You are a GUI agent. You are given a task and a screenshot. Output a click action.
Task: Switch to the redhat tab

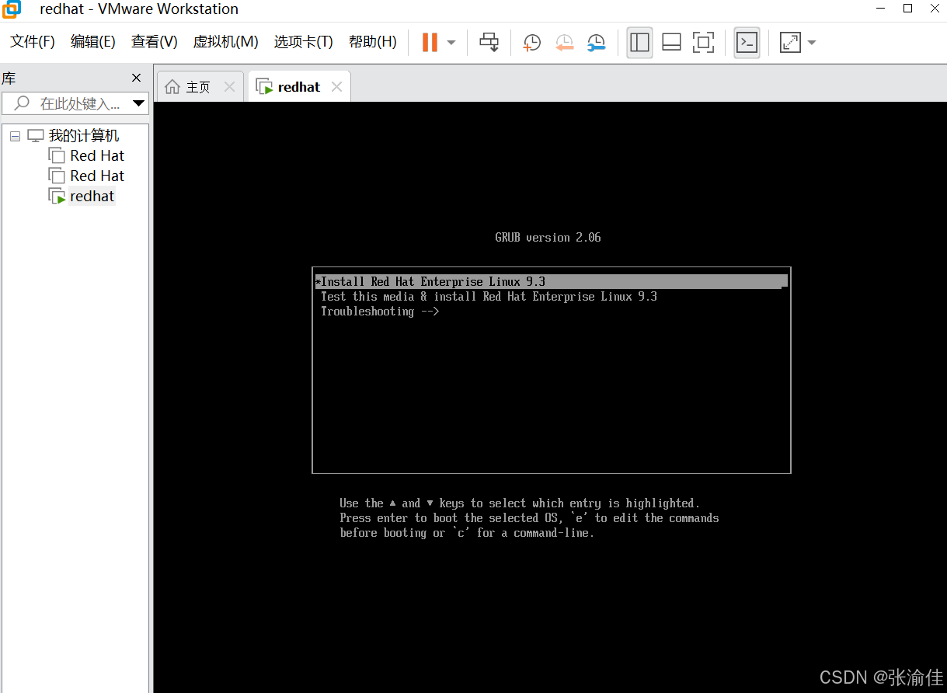(299, 87)
